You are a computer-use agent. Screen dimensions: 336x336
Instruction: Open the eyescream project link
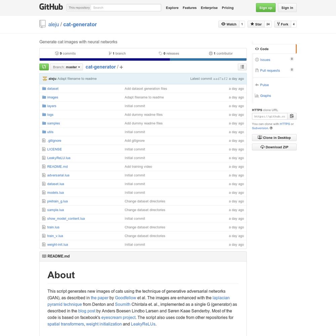(118, 318)
